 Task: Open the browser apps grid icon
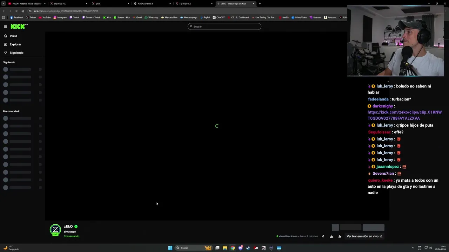(4, 17)
